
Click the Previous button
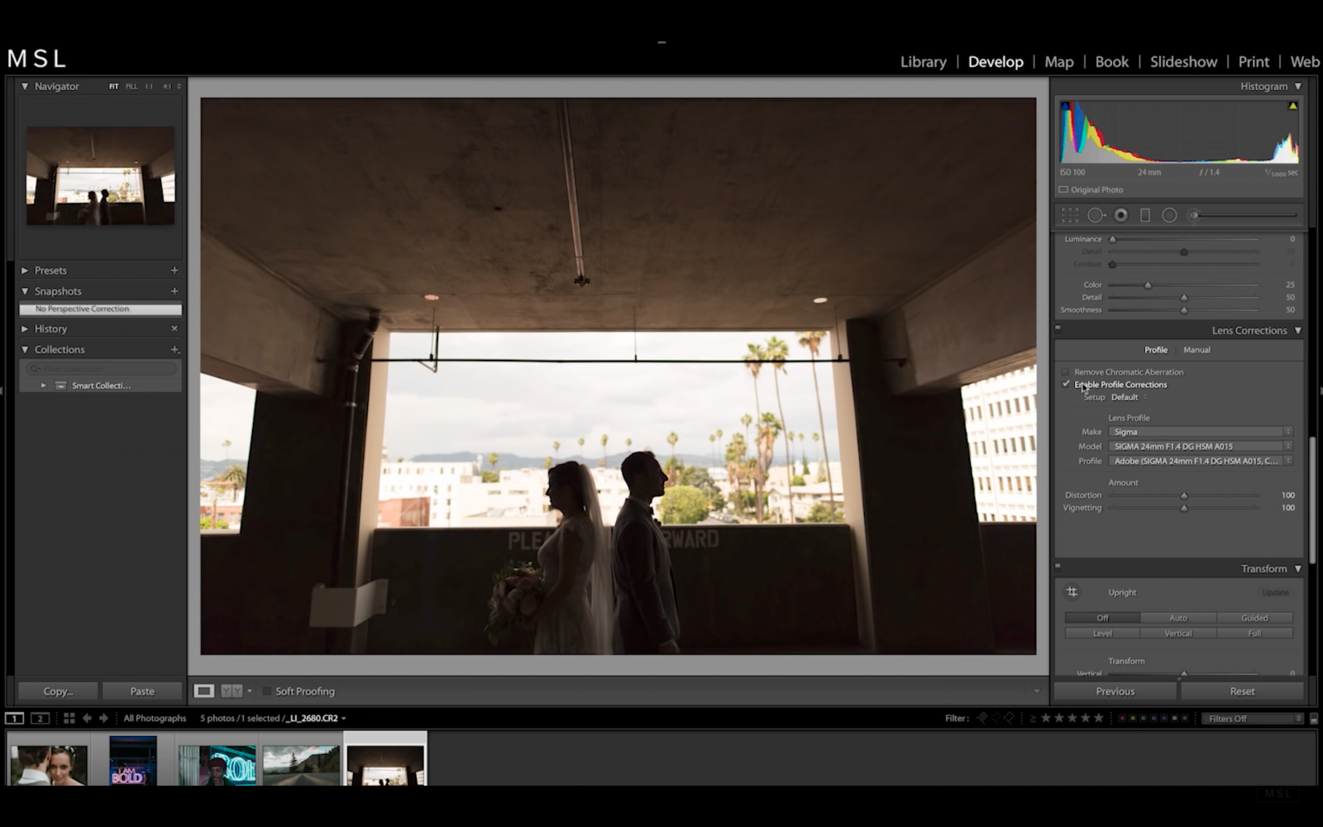coord(1115,691)
